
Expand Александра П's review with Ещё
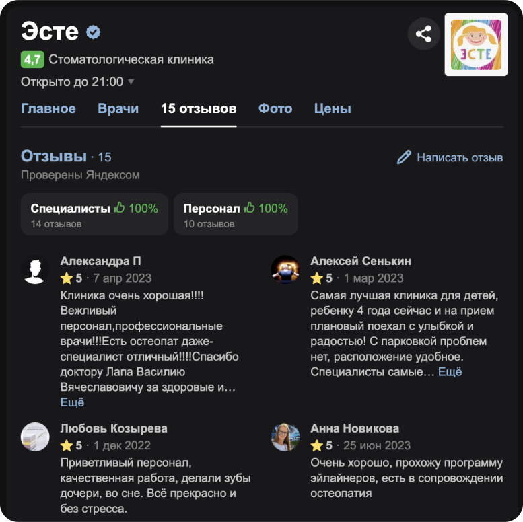(72, 402)
